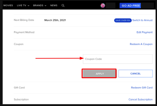Focus the Coupon Code input field

click(118, 59)
